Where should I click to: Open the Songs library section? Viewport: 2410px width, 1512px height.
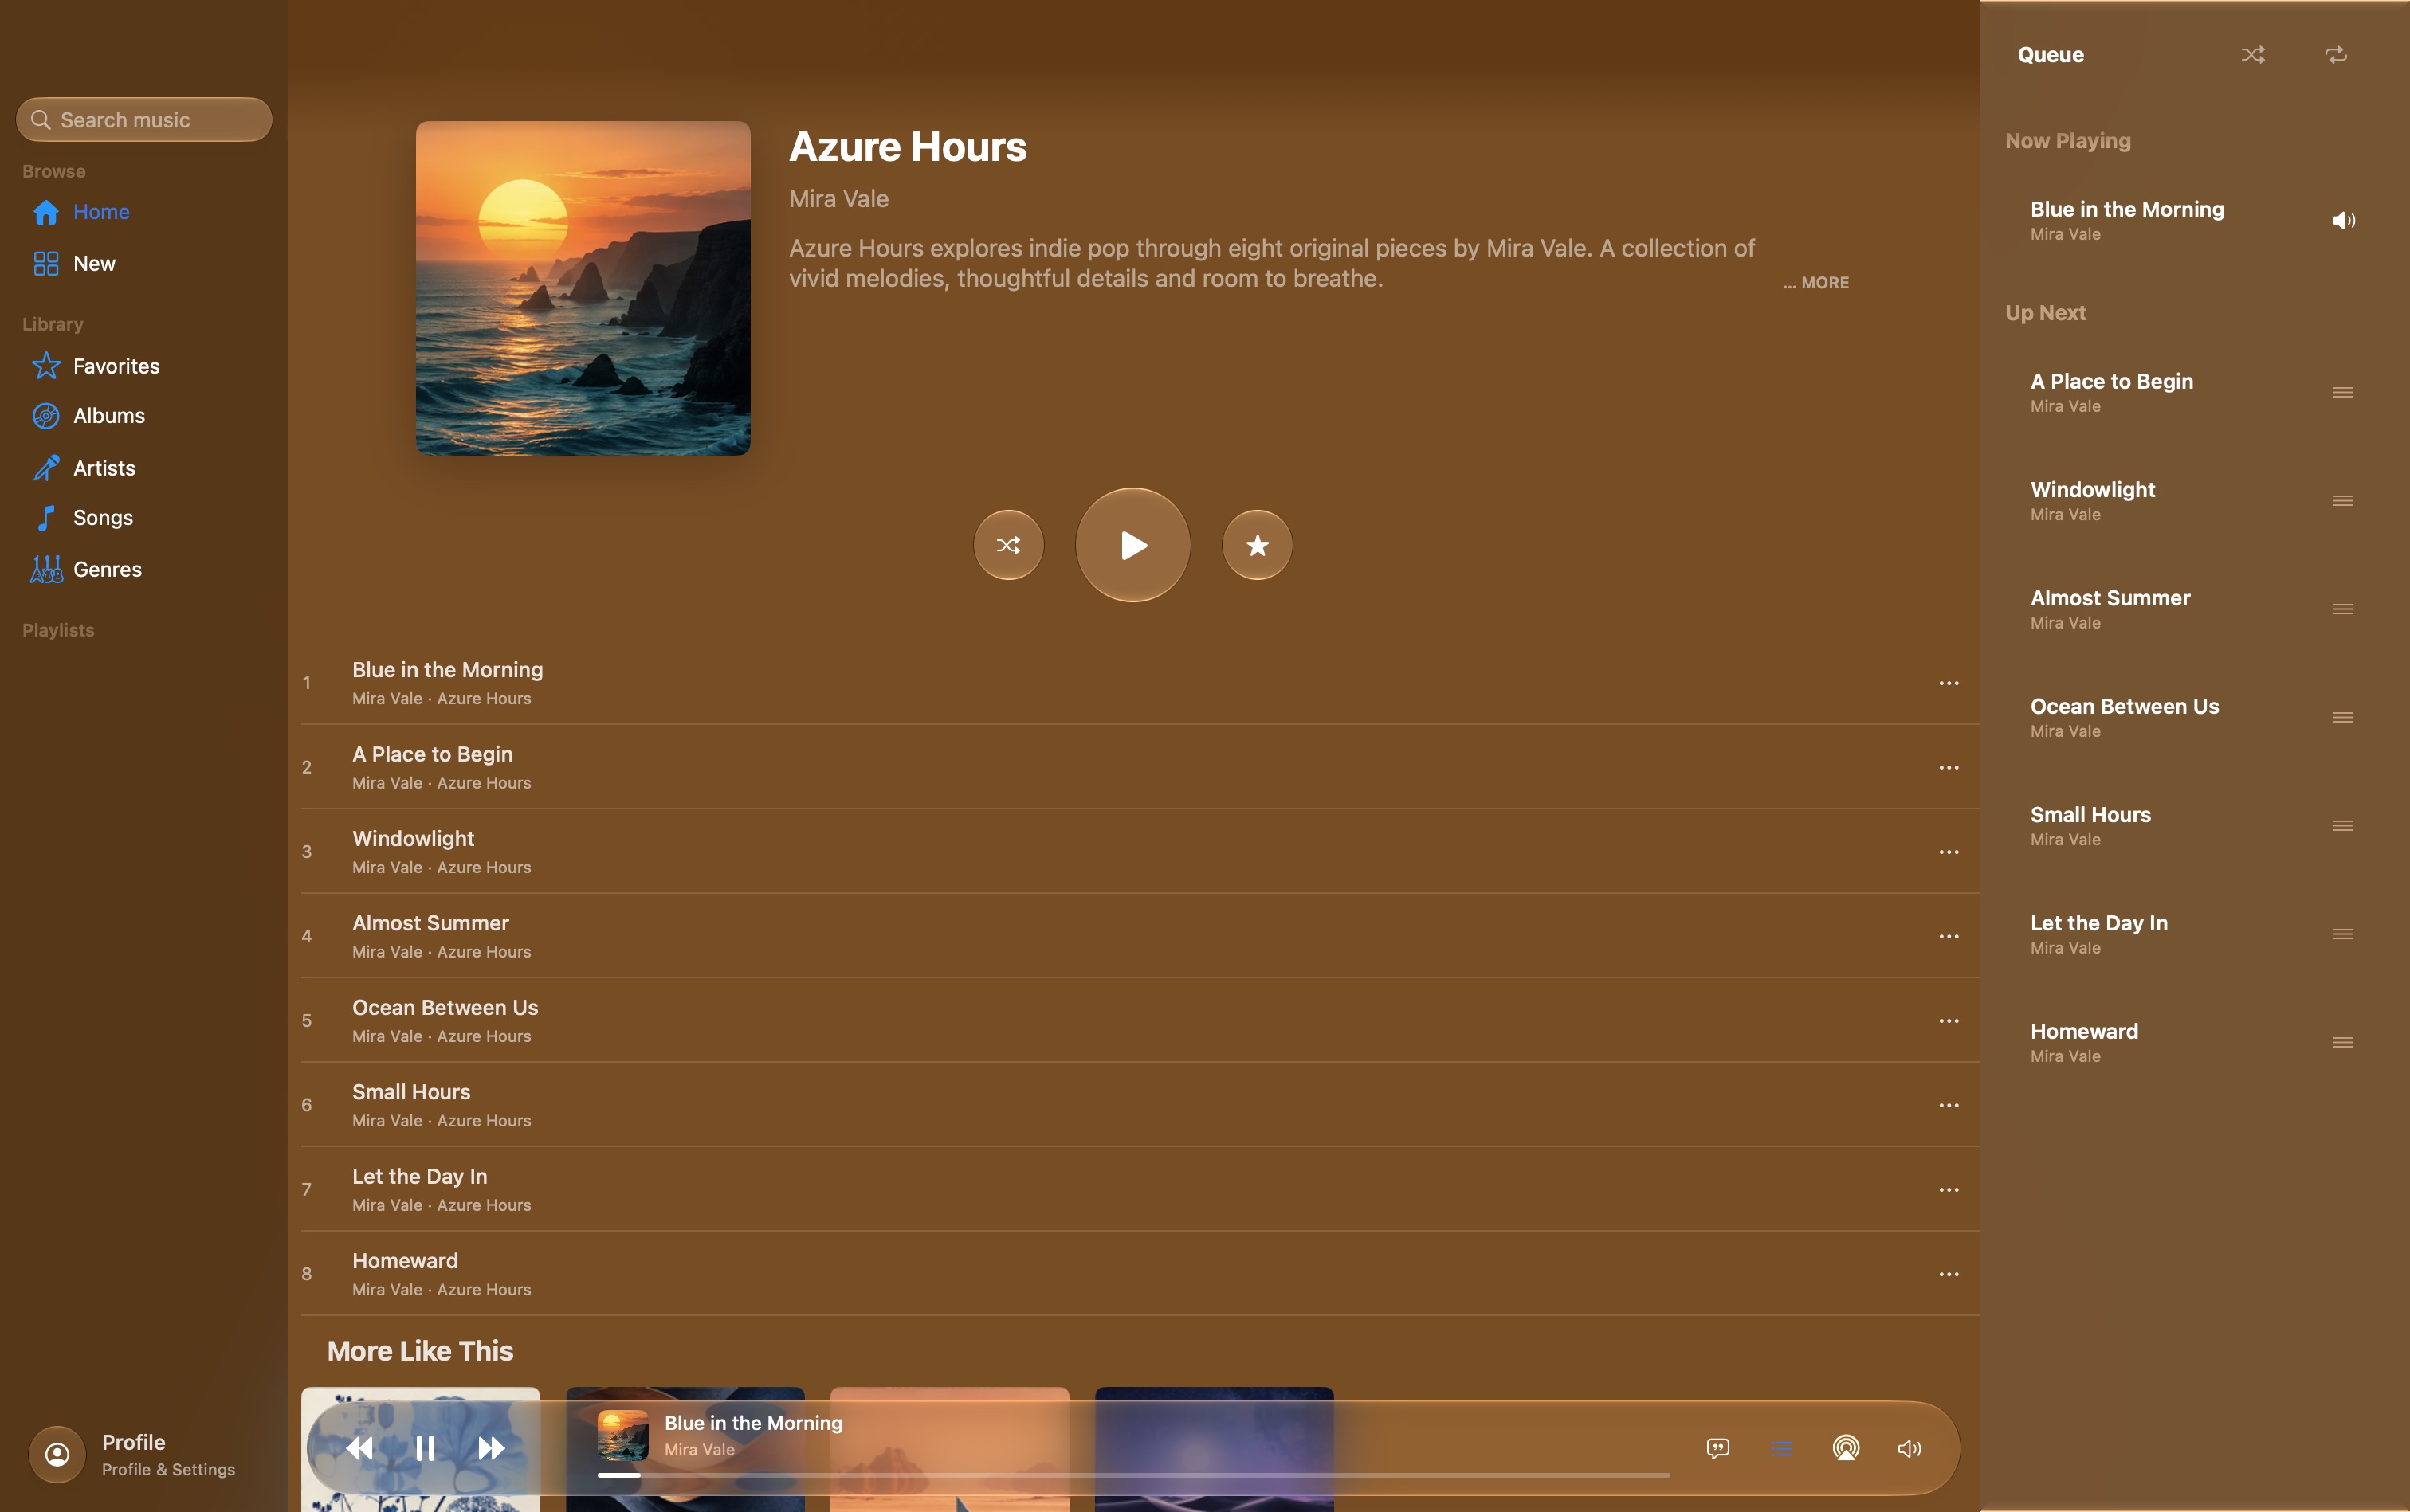pyautogui.click(x=144, y=518)
